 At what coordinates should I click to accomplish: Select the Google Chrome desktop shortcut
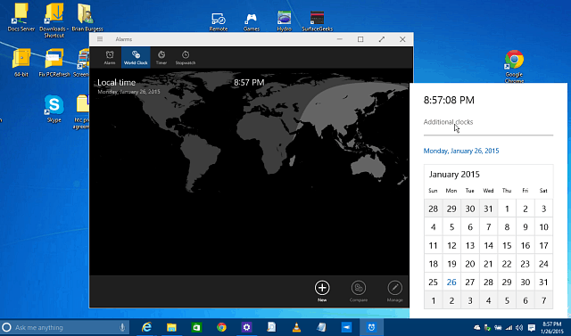pos(514,66)
